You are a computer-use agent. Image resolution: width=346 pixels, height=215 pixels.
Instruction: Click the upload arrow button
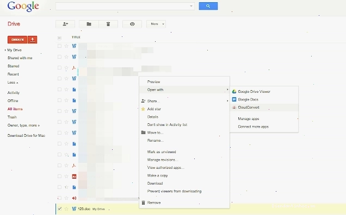(33, 40)
